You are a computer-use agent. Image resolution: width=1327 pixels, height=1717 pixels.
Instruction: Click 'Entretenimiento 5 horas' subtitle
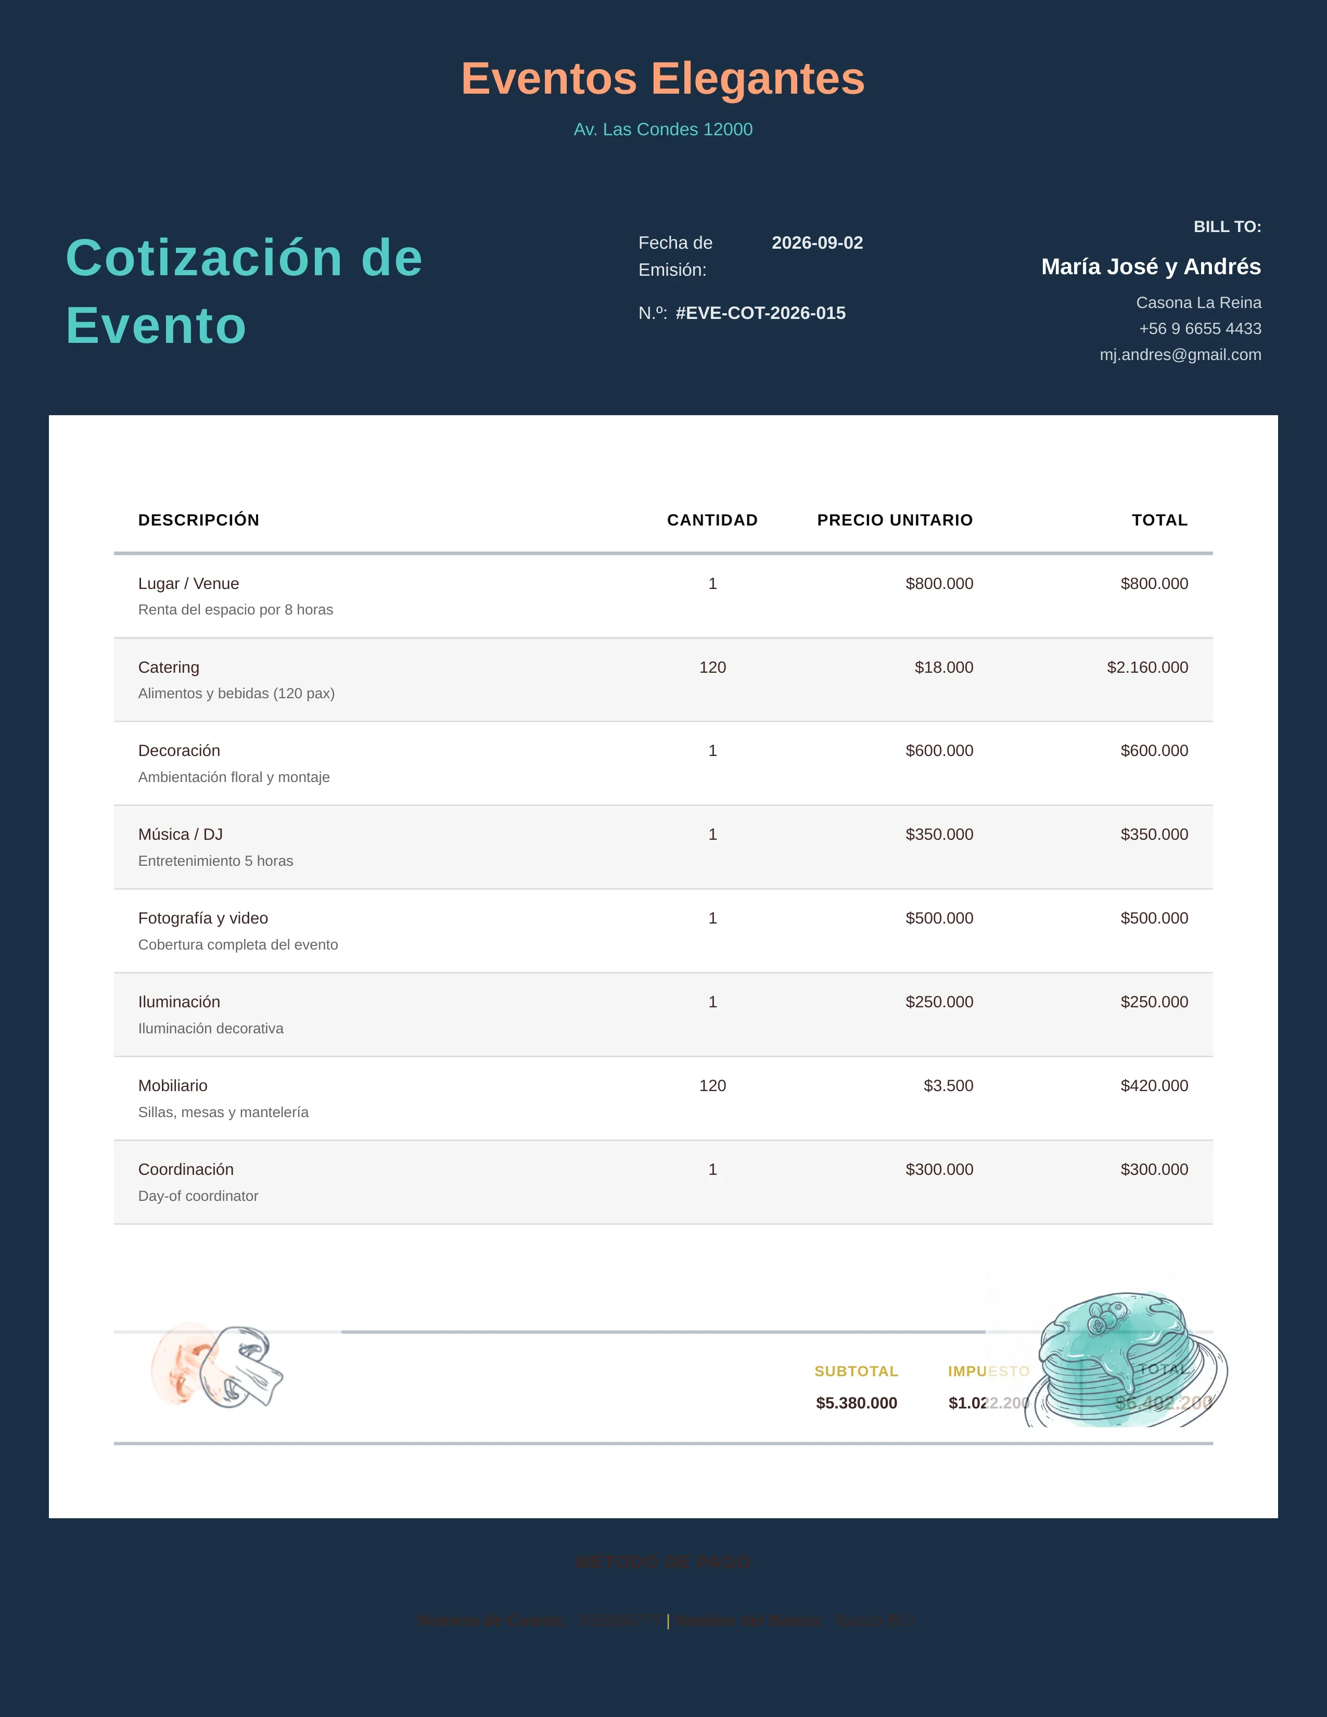(215, 861)
